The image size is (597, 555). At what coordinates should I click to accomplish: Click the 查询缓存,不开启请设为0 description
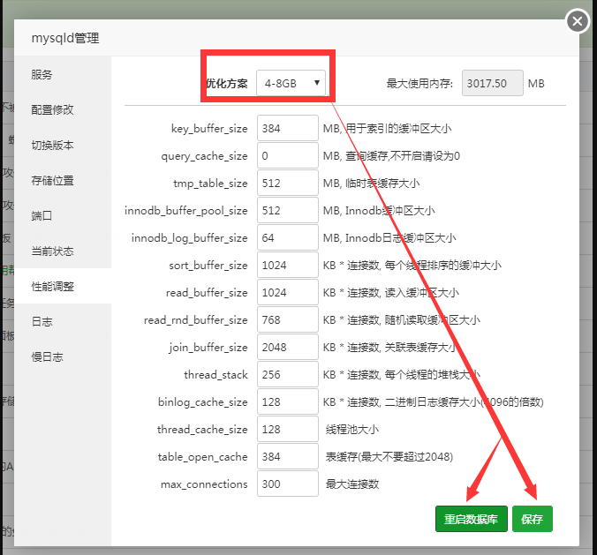click(x=403, y=156)
